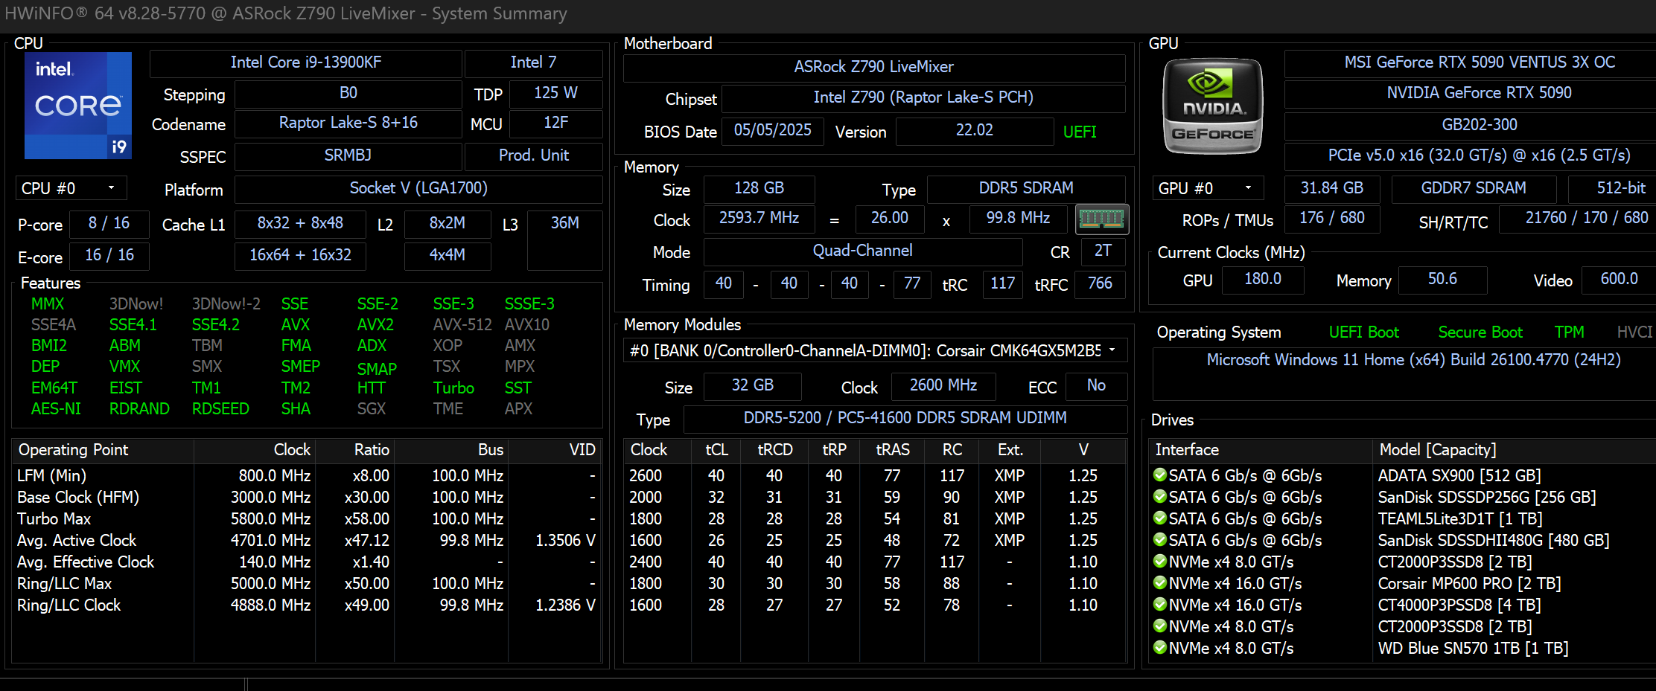Click the Socket V (LGA1700) platform field

pyautogui.click(x=418, y=189)
